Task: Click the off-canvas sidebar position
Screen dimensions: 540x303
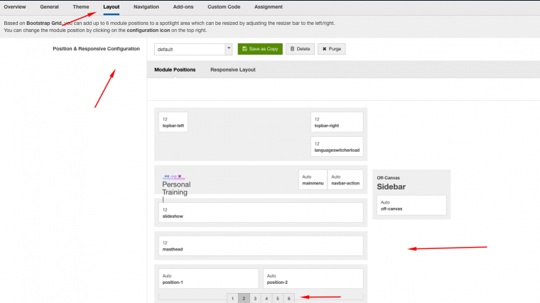Action: (411, 205)
